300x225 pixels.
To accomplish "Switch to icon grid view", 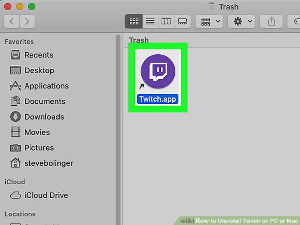I will [x=134, y=21].
